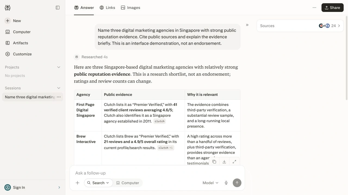Select the Computer mode toggle
Image resolution: width=348 pixels, height=195 pixels.
128,183
